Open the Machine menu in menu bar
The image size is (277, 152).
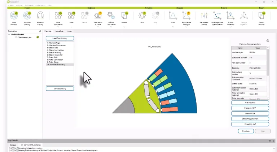click(x=19, y=5)
